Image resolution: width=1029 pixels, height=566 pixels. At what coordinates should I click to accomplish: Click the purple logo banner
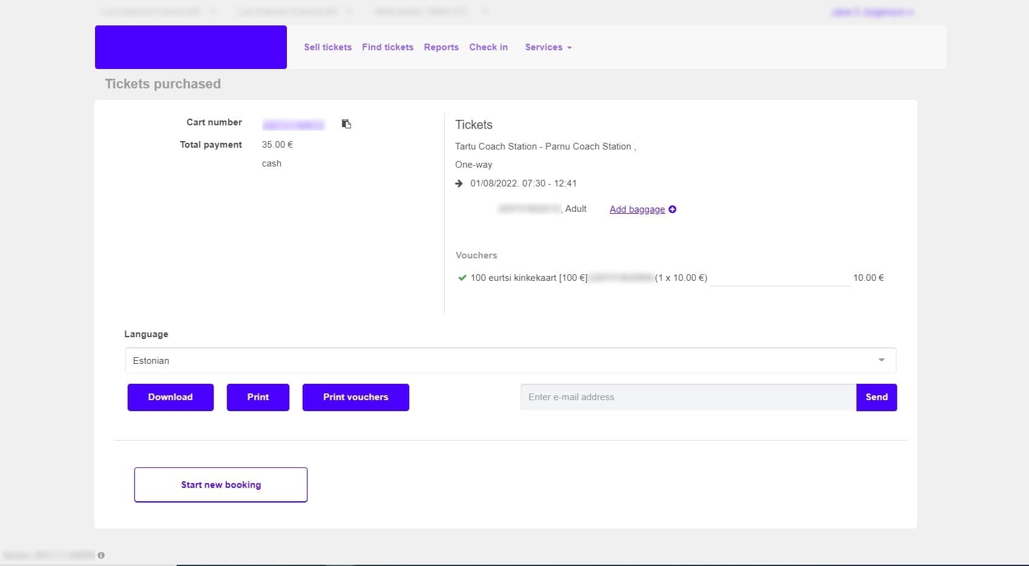pos(191,47)
